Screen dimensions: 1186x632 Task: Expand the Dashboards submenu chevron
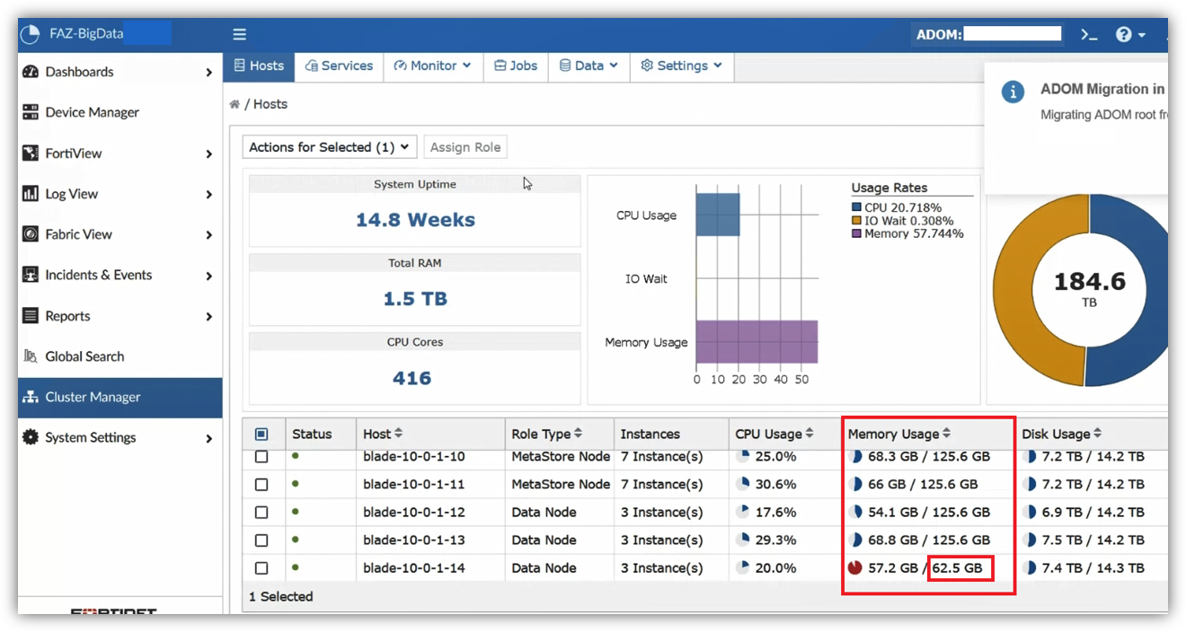pos(208,73)
